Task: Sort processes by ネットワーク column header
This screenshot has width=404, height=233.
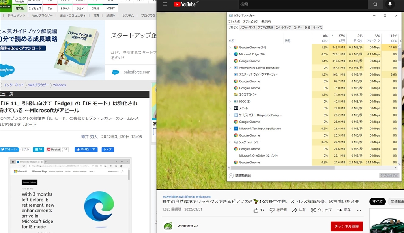Action: coord(372,38)
